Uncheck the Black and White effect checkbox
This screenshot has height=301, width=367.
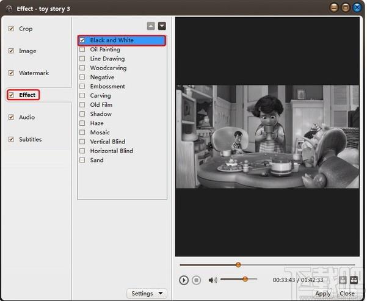[82, 40]
